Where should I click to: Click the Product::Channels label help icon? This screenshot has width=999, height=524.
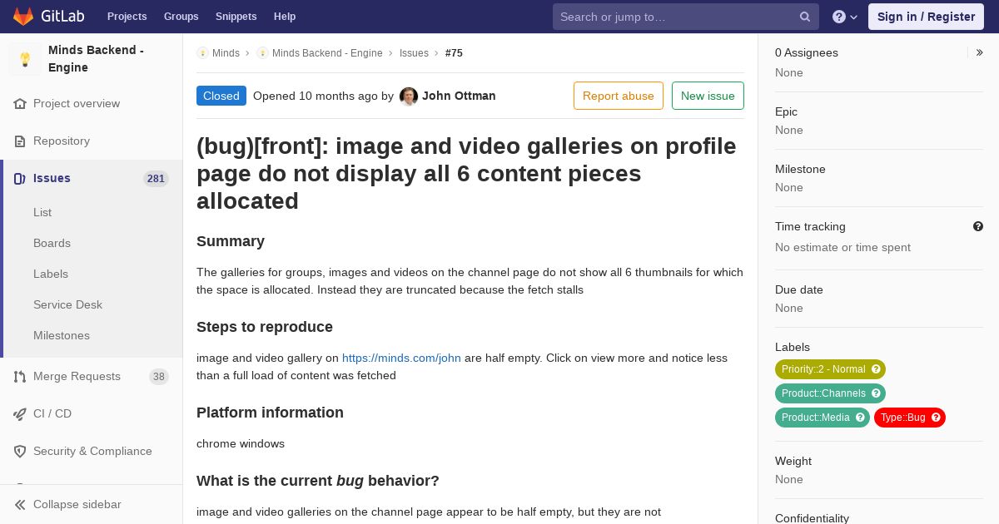point(876,393)
